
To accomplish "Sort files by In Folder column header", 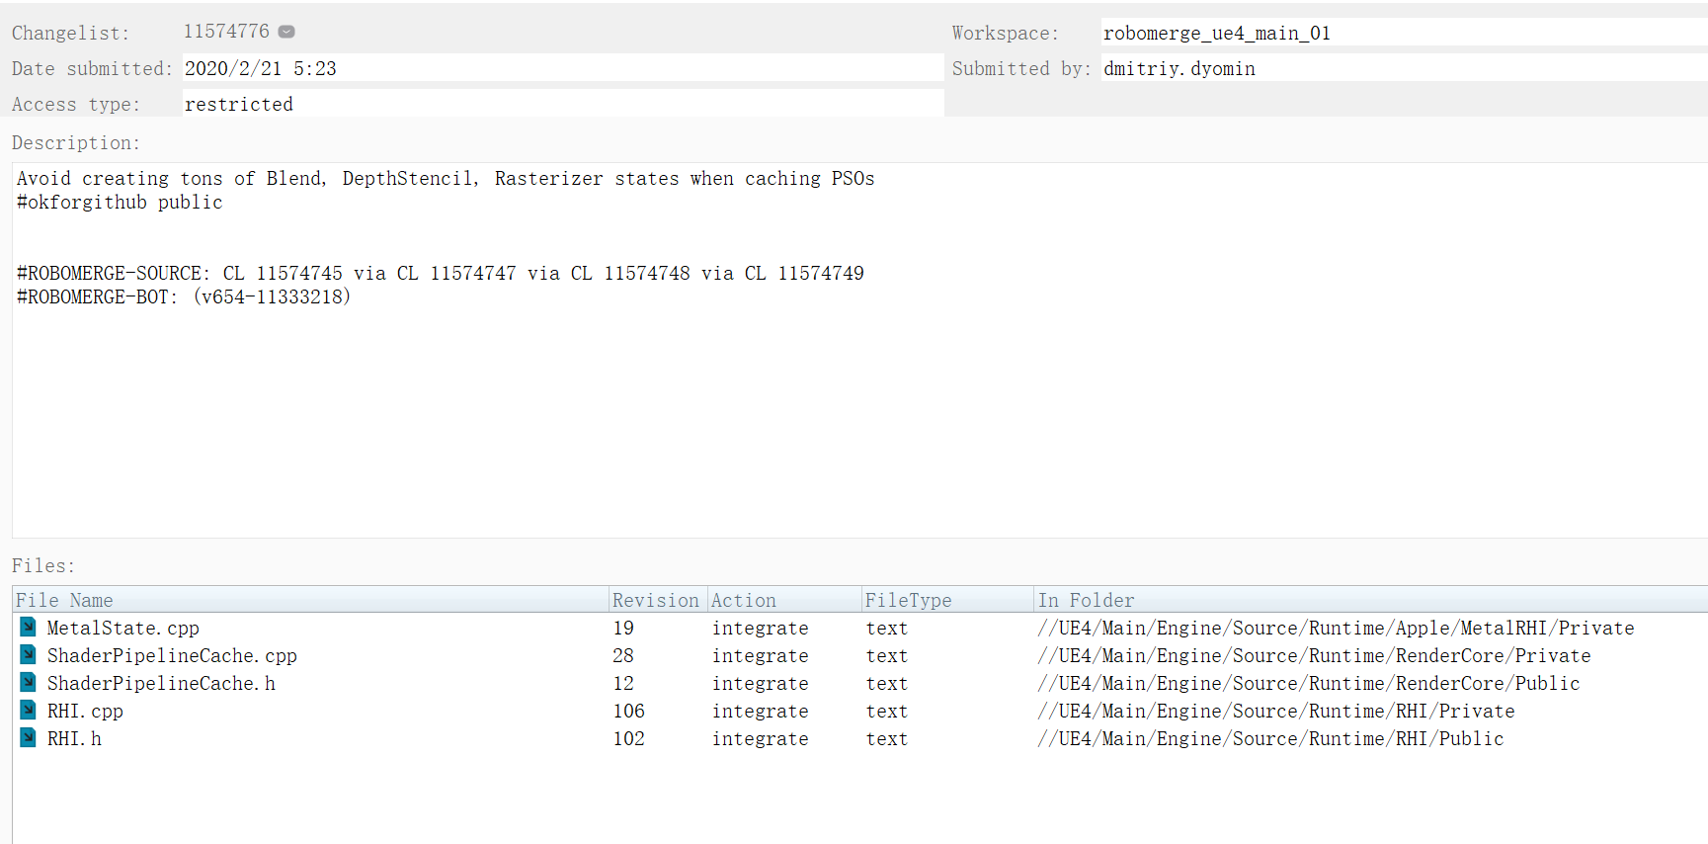I will point(1371,600).
